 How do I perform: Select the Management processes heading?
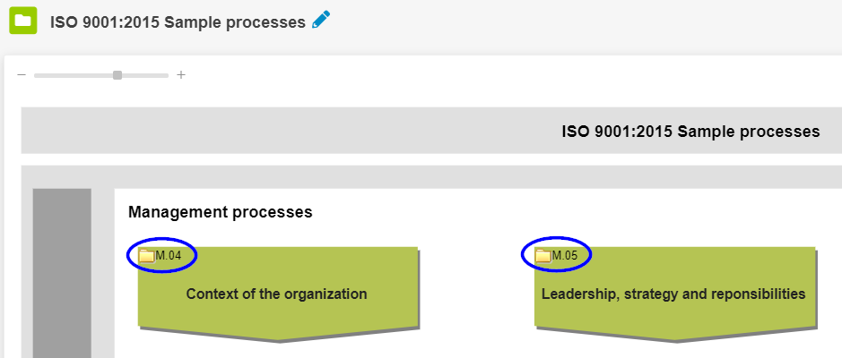220,212
